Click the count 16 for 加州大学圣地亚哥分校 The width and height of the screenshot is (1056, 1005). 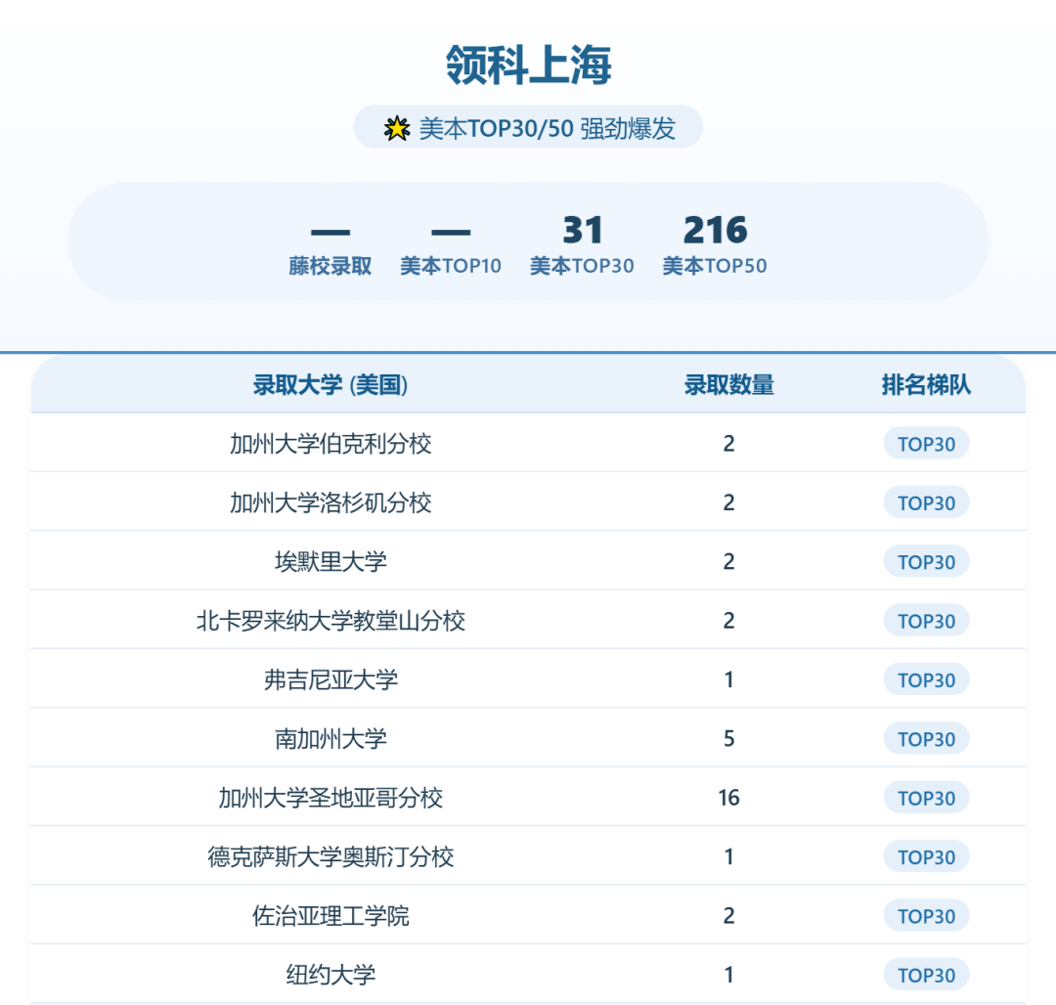click(x=728, y=798)
